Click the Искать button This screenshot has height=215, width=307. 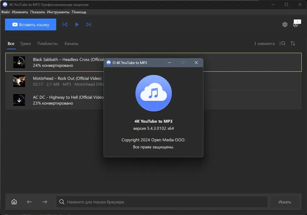pos(285,202)
